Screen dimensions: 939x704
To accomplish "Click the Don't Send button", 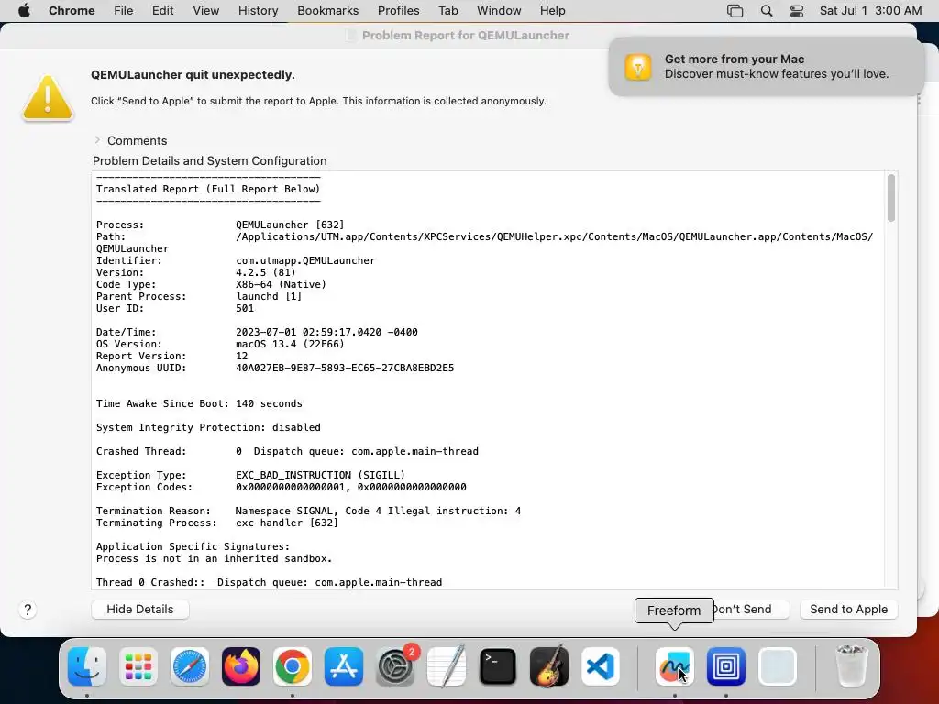I will tap(751, 610).
